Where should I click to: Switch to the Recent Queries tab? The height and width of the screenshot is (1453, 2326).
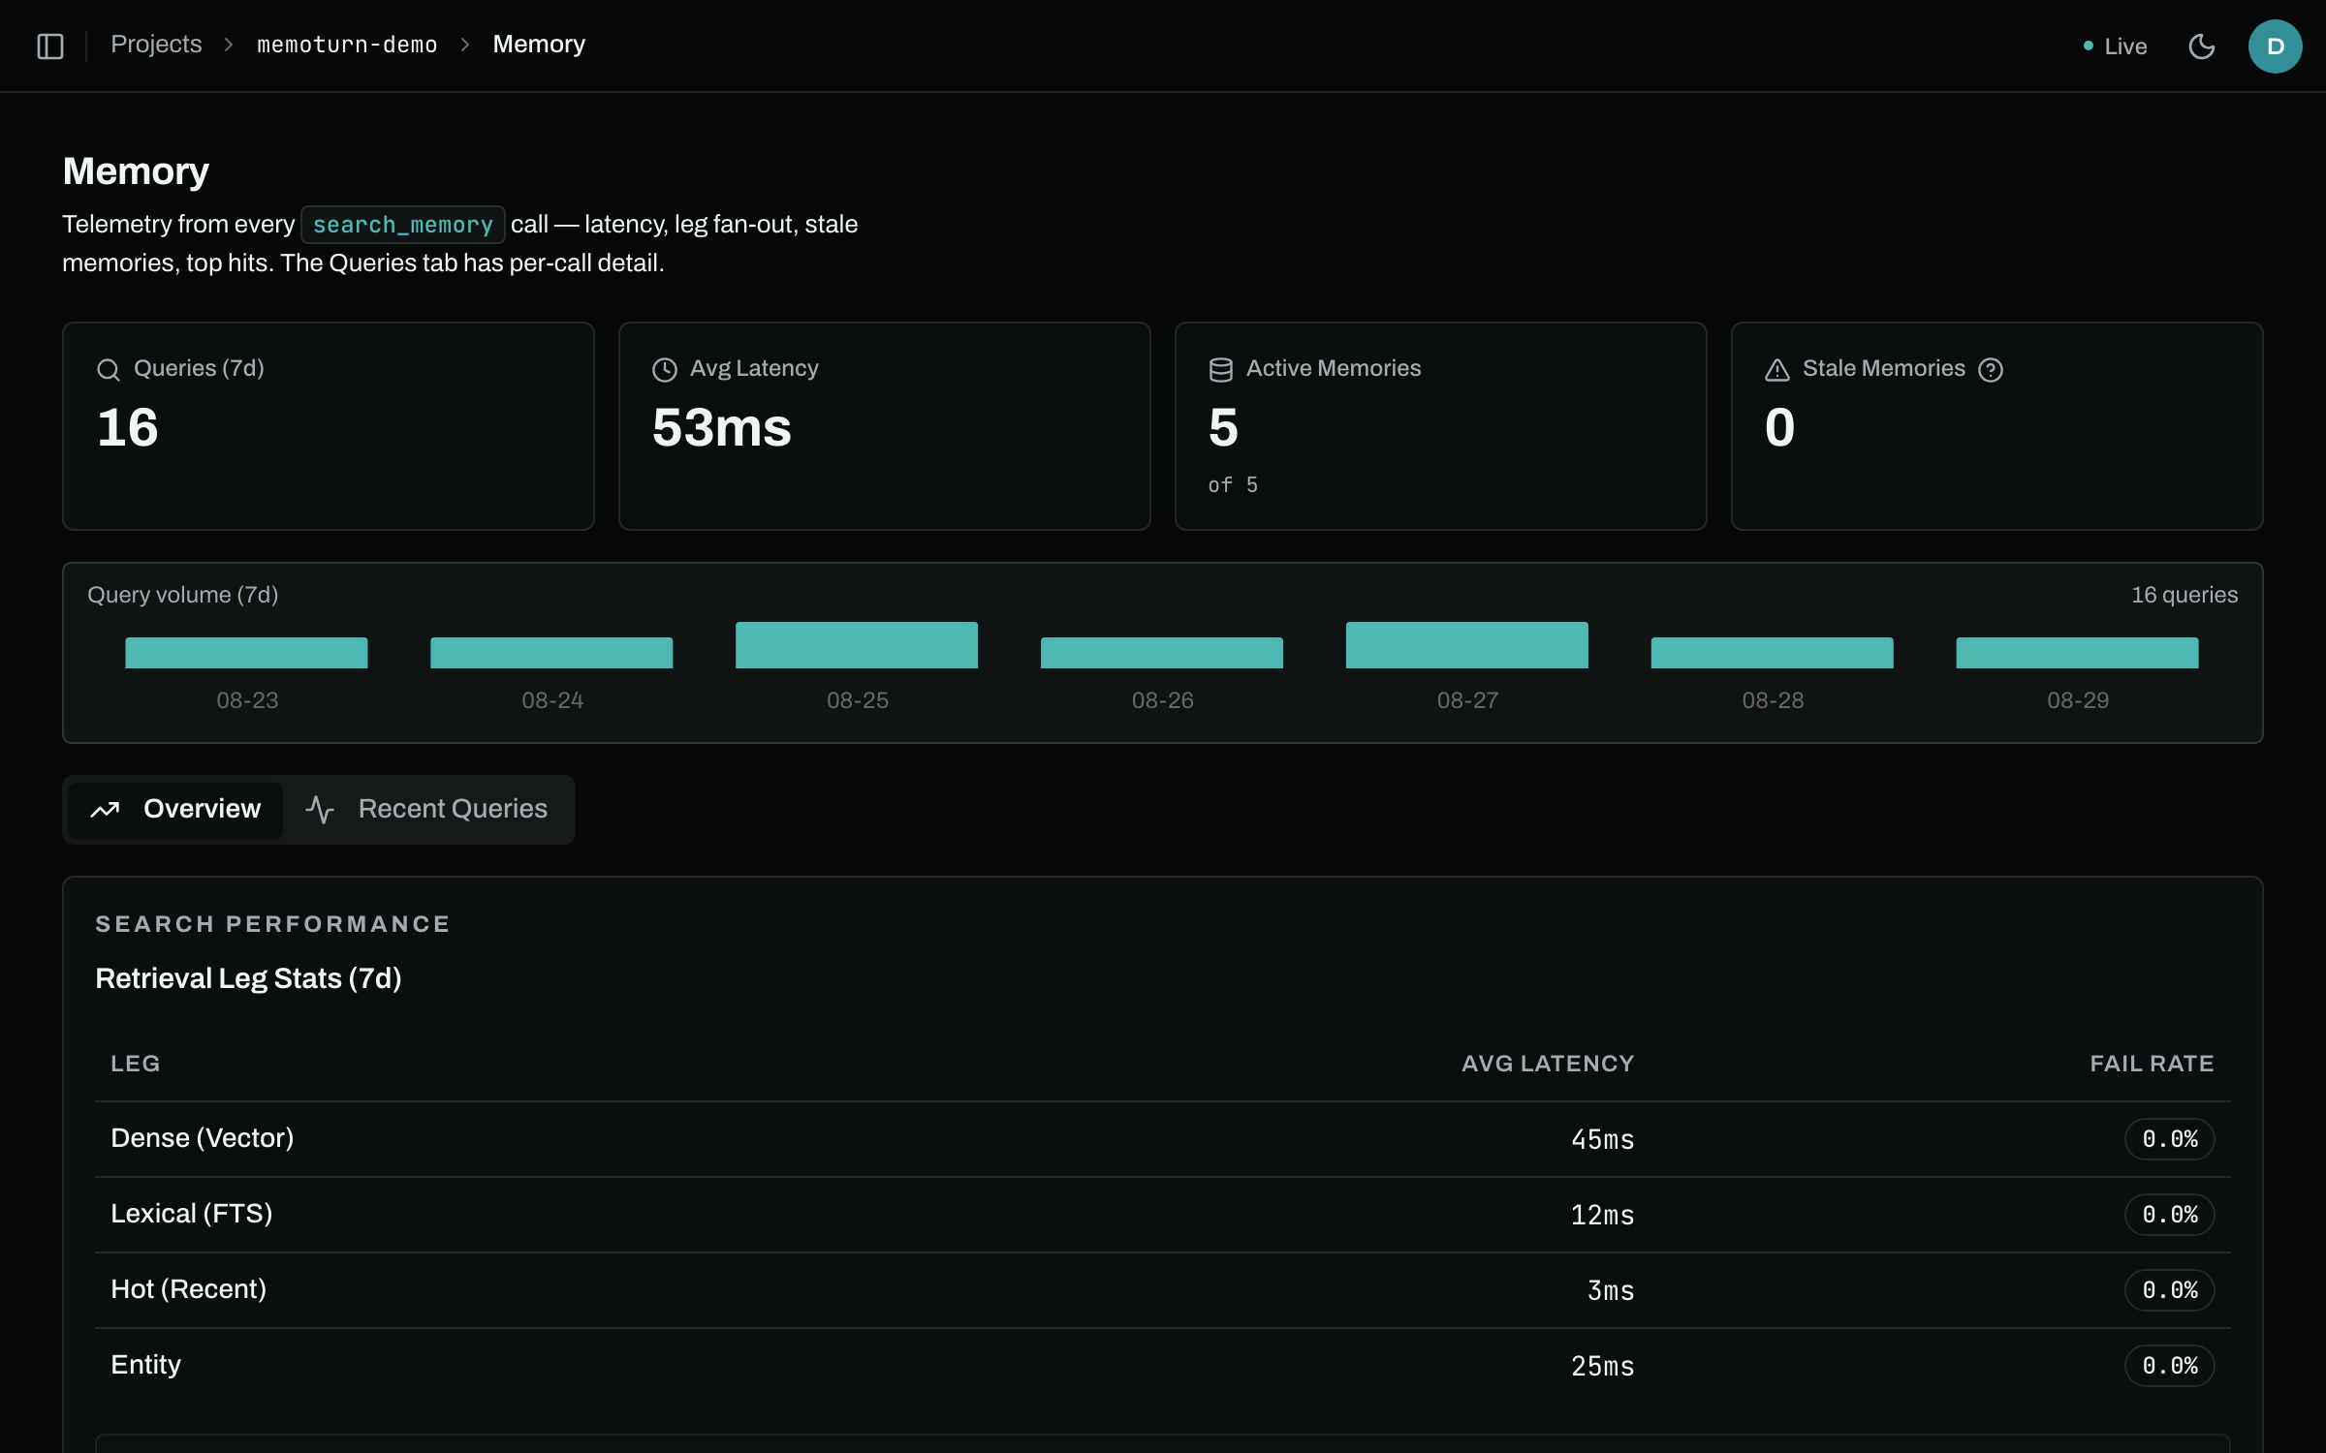(x=426, y=809)
